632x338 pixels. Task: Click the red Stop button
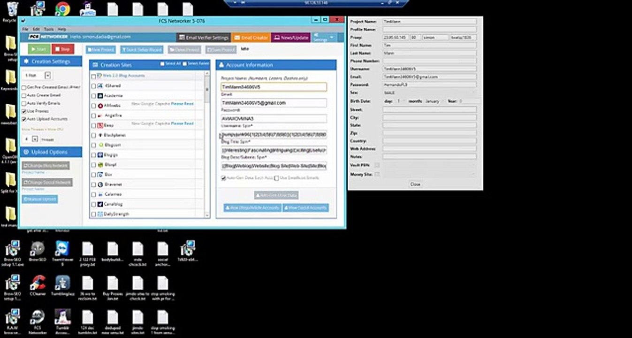pyautogui.click(x=63, y=49)
